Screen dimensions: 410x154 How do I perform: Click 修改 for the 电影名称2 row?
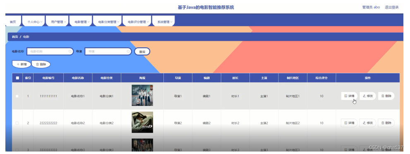point(368,123)
